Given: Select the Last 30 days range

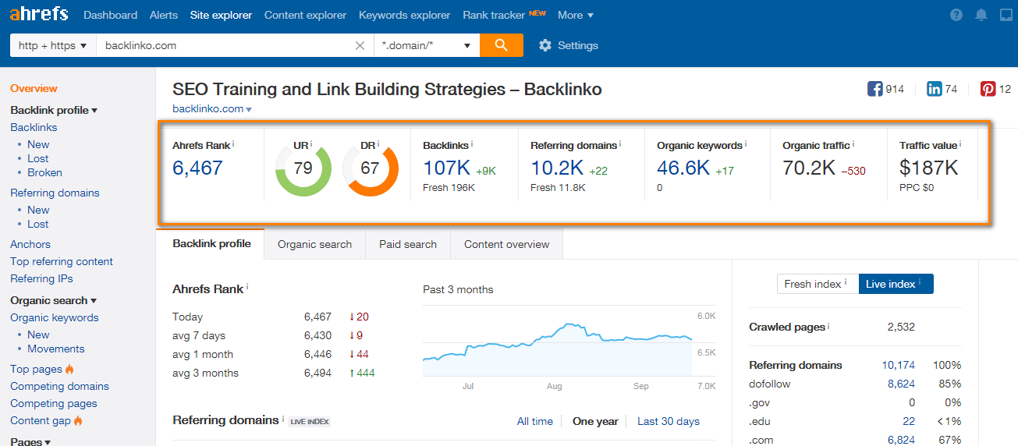Looking at the screenshot, I should point(669,421).
